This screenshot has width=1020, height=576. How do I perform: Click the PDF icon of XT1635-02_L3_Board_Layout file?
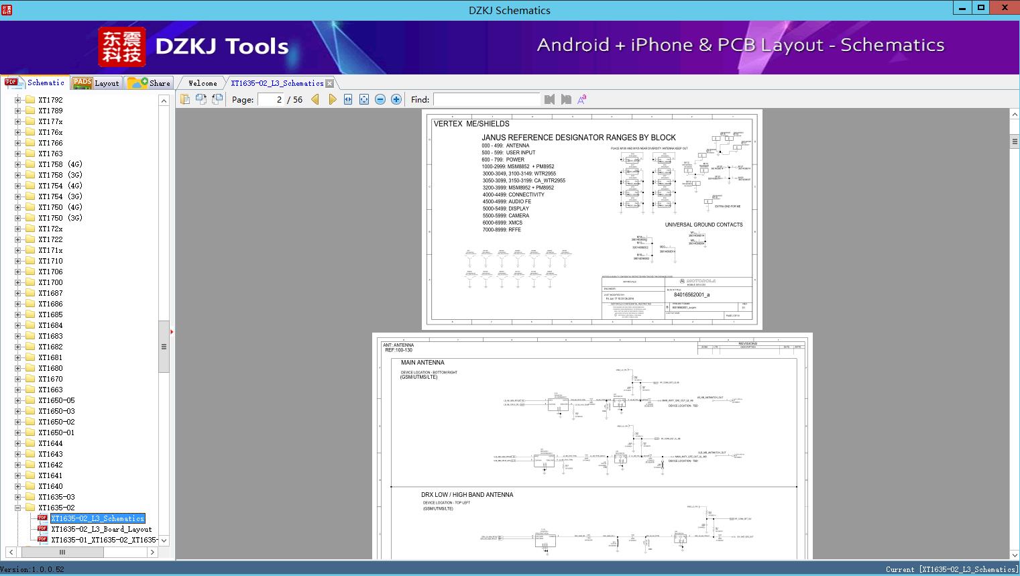coord(43,529)
